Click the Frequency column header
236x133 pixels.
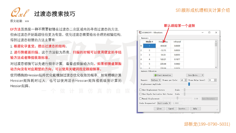[x=163, y=42]
